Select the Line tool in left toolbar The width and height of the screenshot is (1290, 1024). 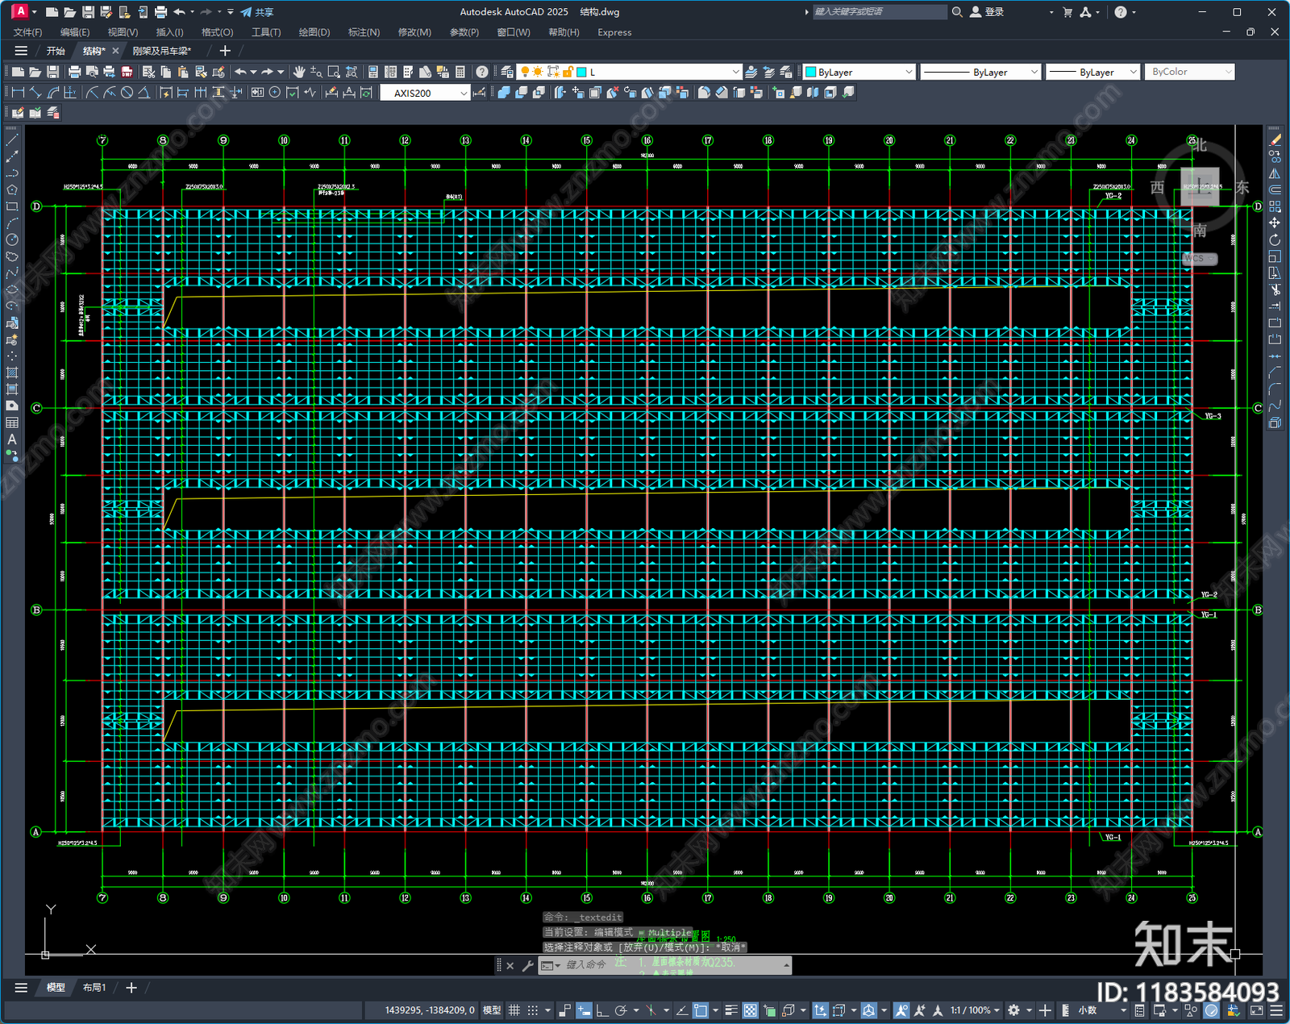[x=12, y=140]
